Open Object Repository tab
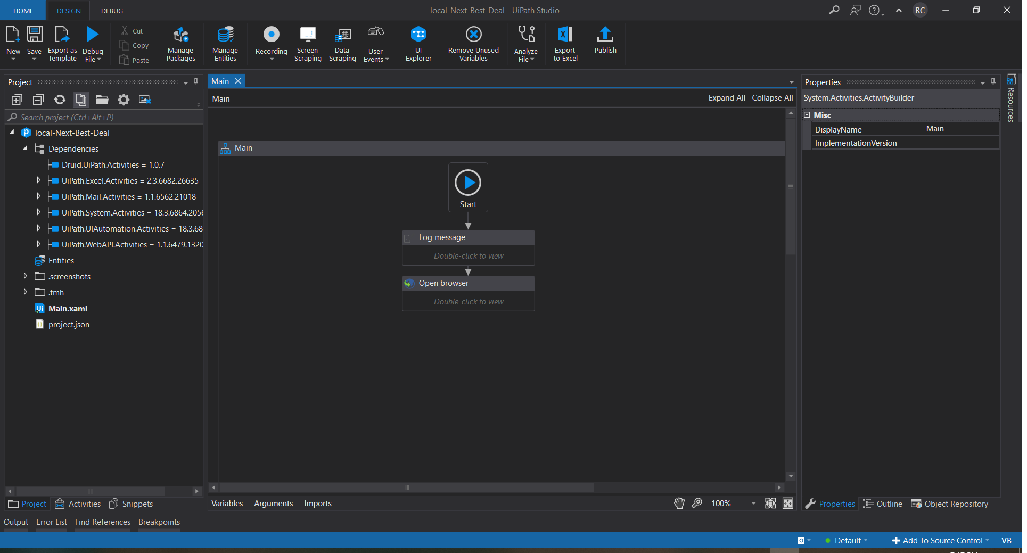Screen dimensions: 1027x553 click(950, 504)
